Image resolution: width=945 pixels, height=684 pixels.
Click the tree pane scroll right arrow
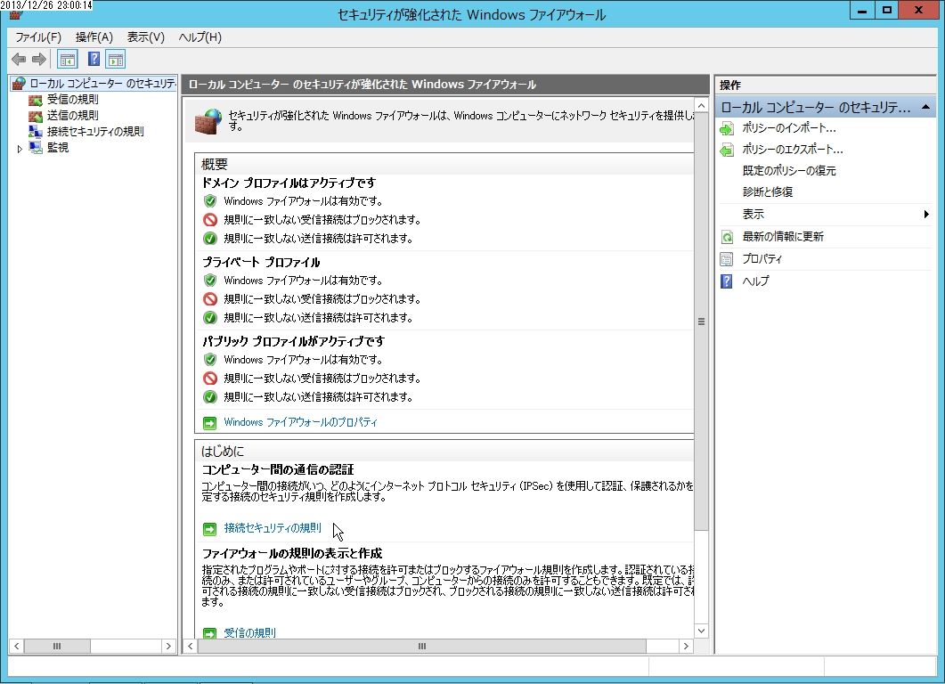coord(168,646)
